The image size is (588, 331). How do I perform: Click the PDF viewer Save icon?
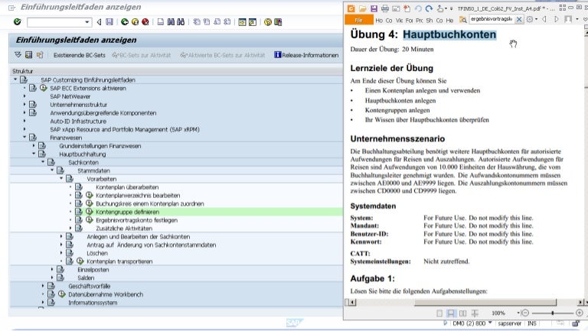374,8
